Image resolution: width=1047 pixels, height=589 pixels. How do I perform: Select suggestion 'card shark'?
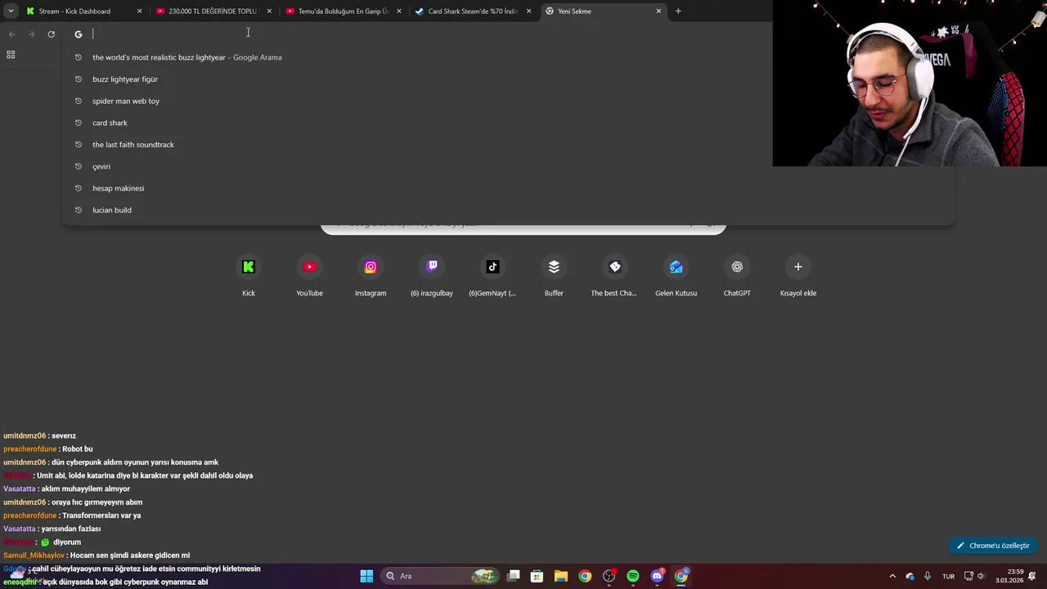(x=507, y=123)
